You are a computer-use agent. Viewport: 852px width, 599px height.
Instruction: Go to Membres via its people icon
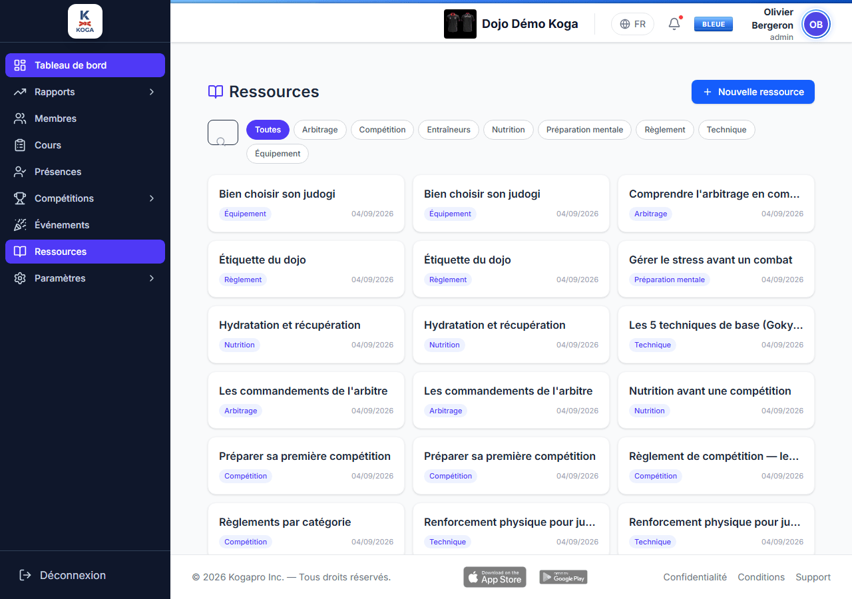click(20, 118)
